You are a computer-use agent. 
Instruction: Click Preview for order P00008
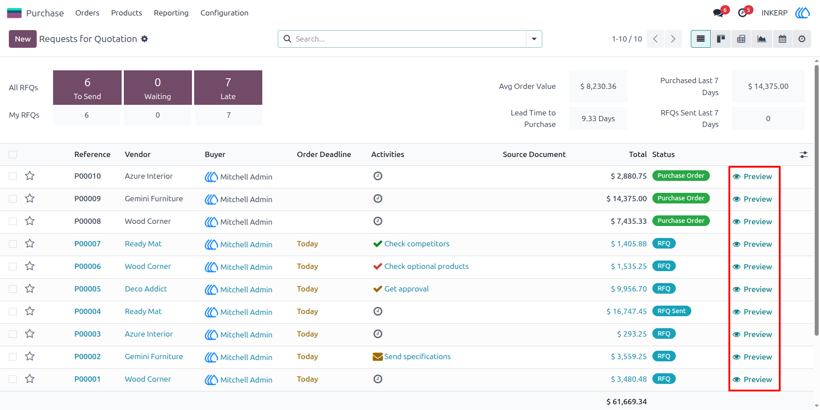pyautogui.click(x=752, y=222)
